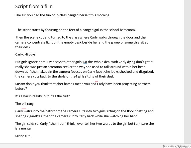Click the double-underlined word 'So'
The height and width of the screenshot is (148, 191).
85,62
